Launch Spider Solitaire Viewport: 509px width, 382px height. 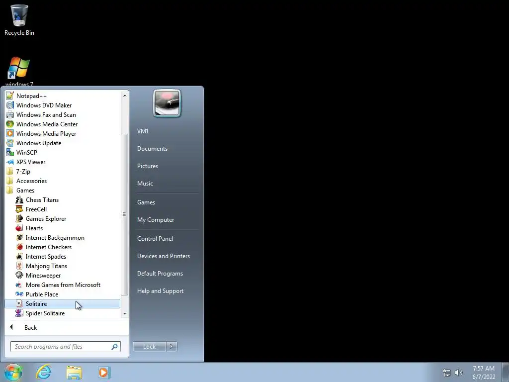(x=62, y=313)
